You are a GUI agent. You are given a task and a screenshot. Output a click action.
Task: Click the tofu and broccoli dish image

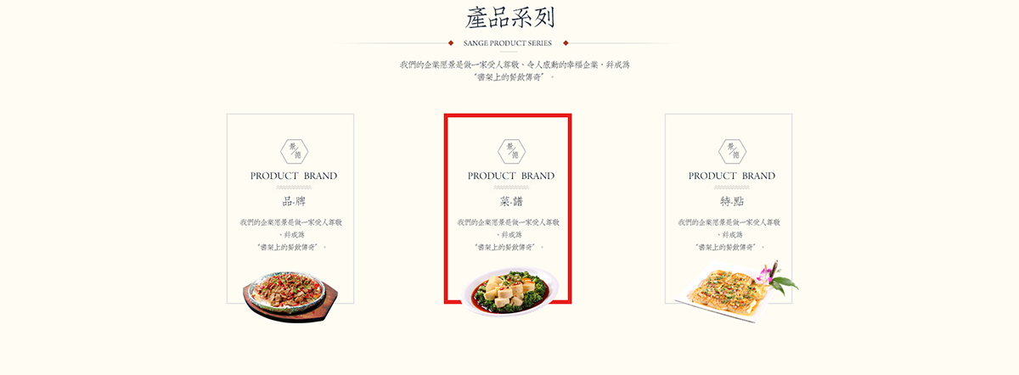510,293
